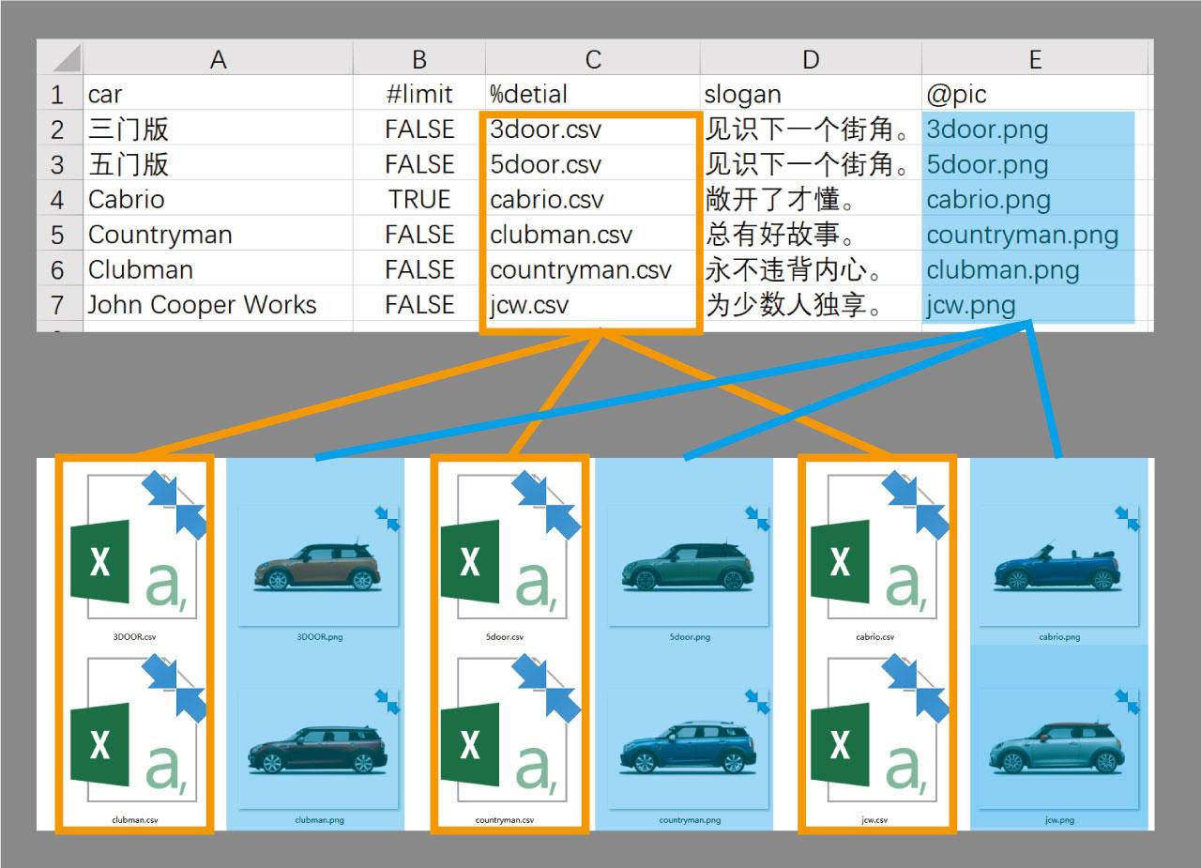
Task: Select the countryman.csv spreadsheet cell
Action: 593,268
